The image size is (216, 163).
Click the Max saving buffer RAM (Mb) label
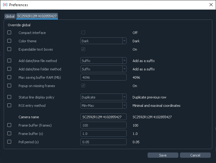40,77
